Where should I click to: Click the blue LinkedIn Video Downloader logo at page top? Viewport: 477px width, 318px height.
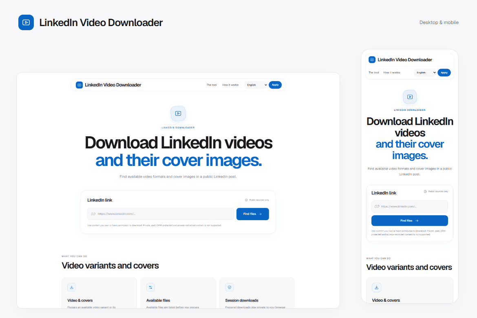[26, 22]
